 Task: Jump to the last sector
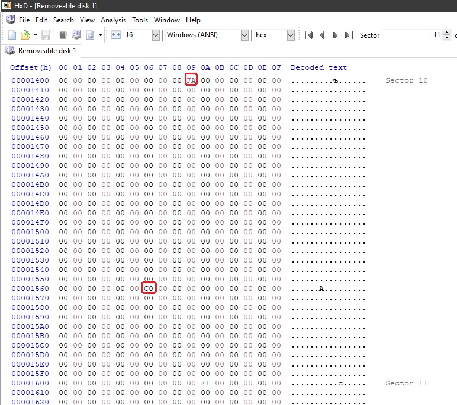(349, 35)
